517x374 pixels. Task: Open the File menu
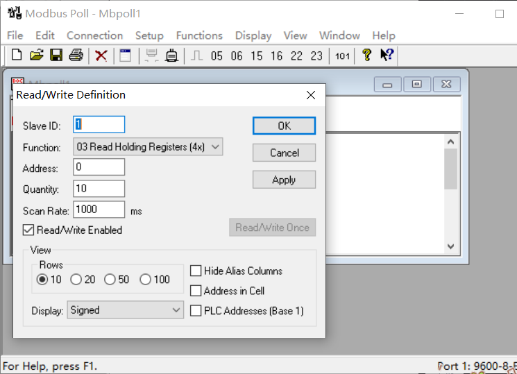coord(15,35)
